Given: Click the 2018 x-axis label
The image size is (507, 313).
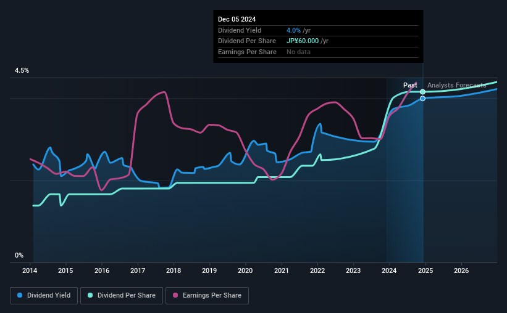Looking at the screenshot, I should 174,270.
